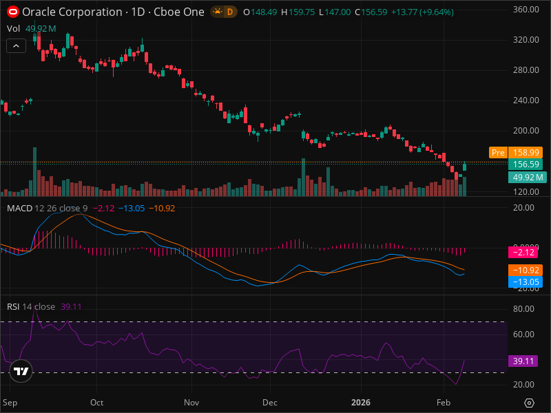The height and width of the screenshot is (413, 551).
Task: Click the 2026 label on time axis
Action: click(361, 403)
